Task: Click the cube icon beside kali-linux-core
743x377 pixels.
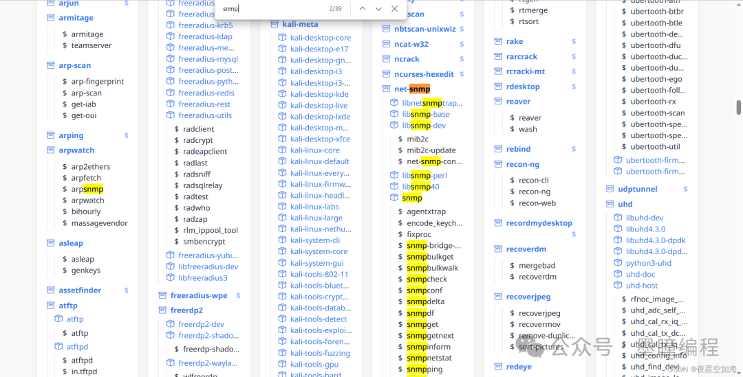Action: click(283, 150)
